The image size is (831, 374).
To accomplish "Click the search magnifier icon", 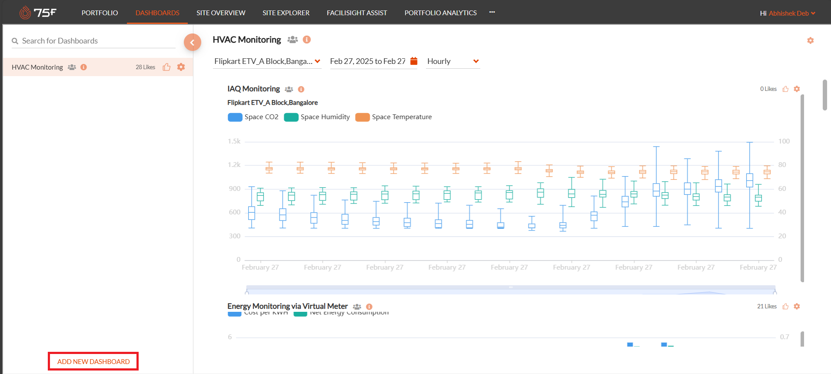I will (x=15, y=41).
